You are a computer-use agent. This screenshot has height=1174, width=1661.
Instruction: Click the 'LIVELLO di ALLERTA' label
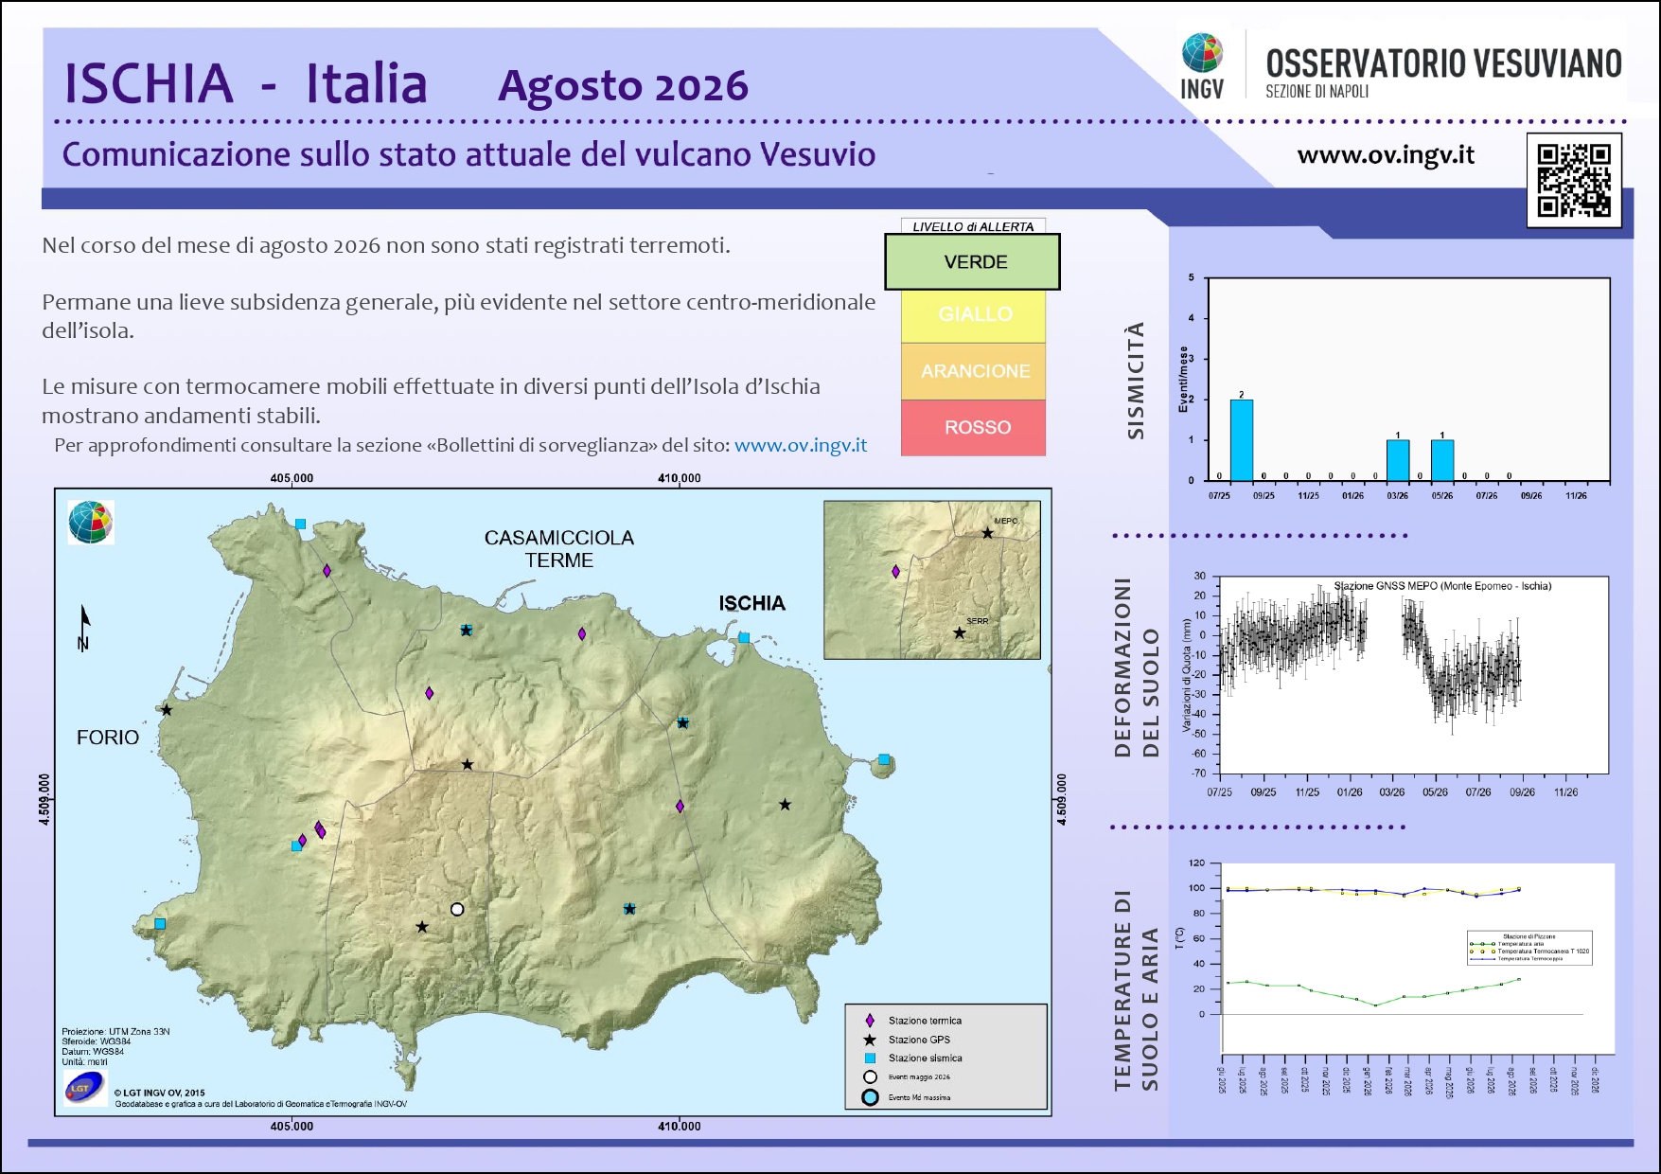point(973,226)
